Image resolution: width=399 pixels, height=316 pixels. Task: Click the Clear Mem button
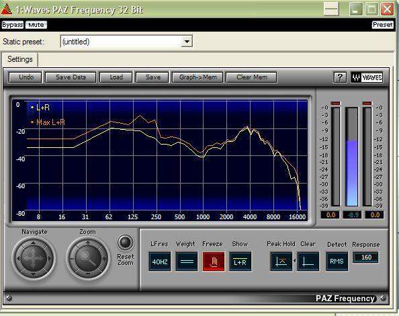click(x=251, y=77)
